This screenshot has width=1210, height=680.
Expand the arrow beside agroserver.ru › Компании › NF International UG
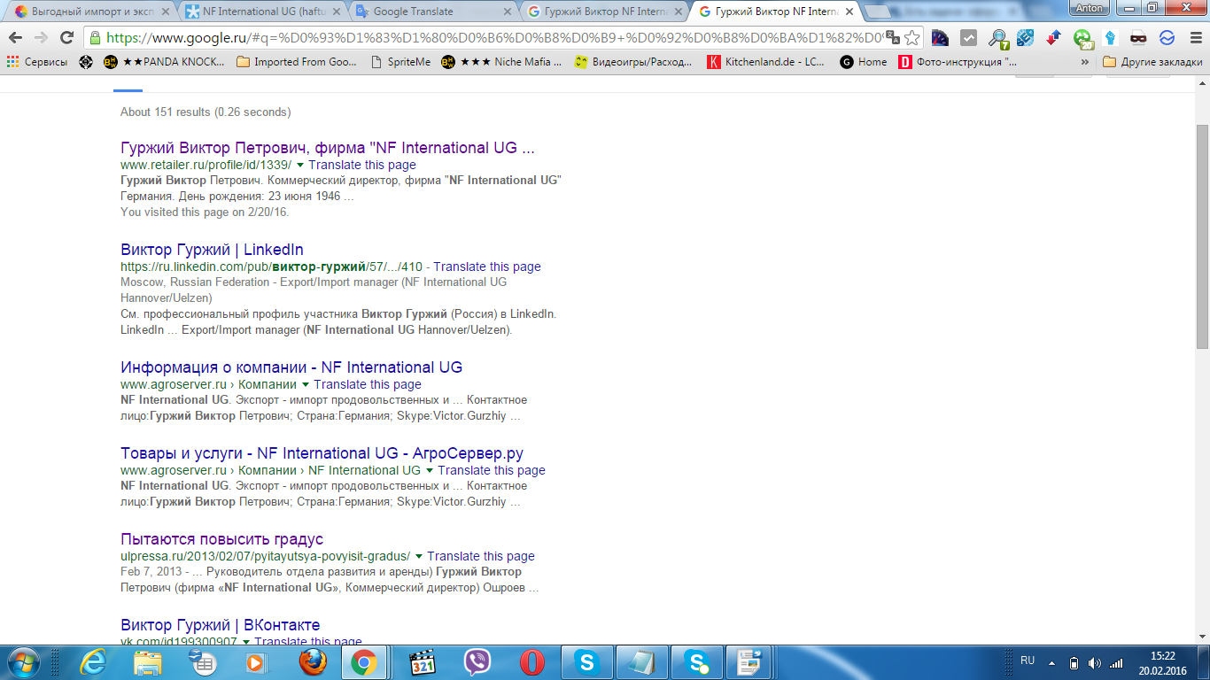pyautogui.click(x=430, y=471)
